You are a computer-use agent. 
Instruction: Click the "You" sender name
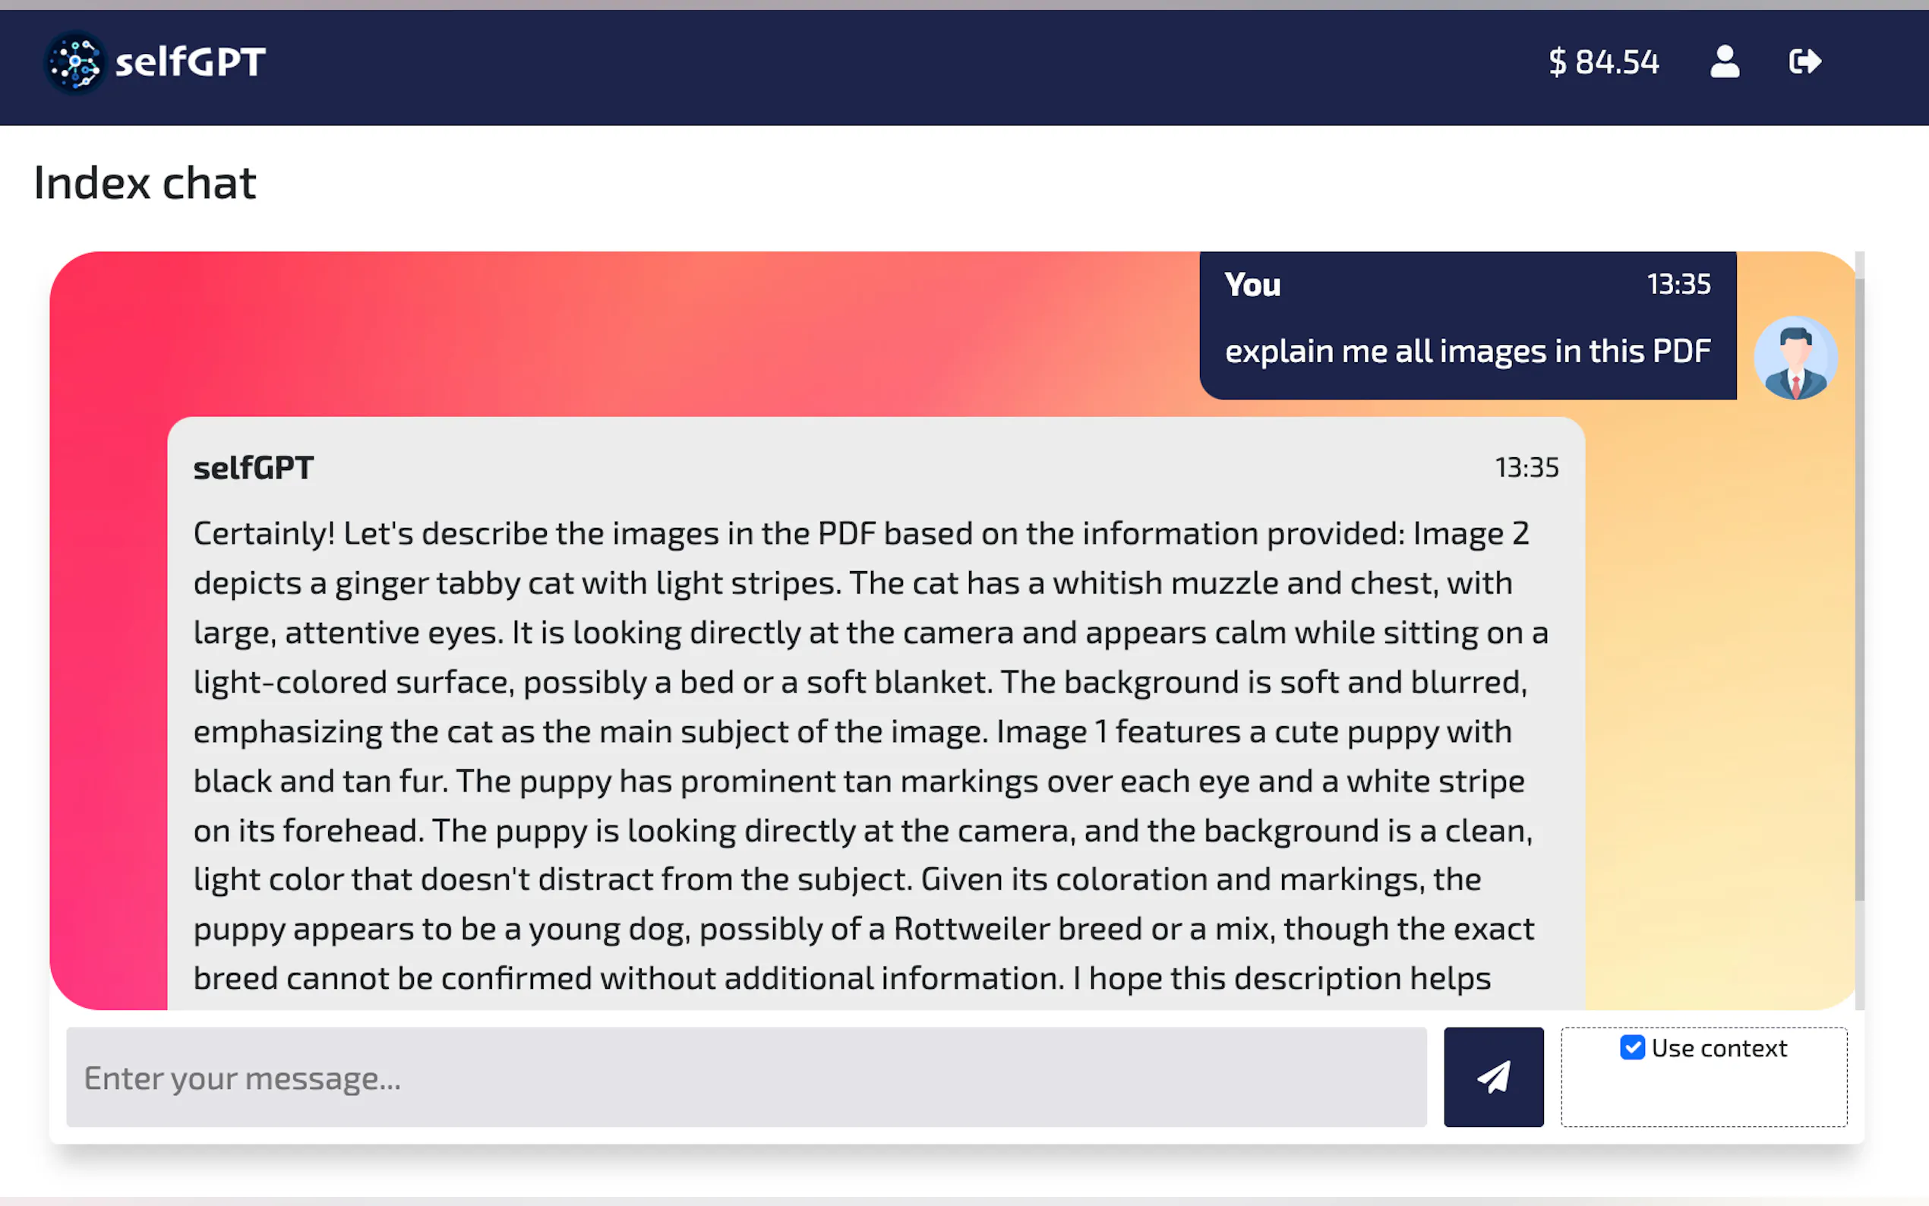pyautogui.click(x=1252, y=285)
